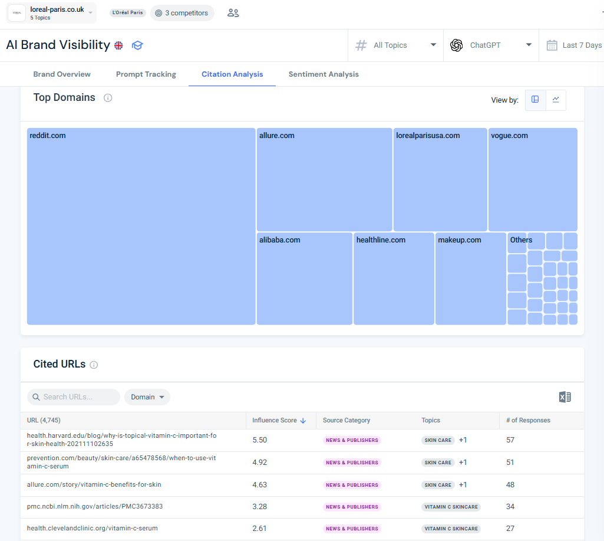The width and height of the screenshot is (604, 541).
Task: Click response count 51
Action: coord(510,463)
